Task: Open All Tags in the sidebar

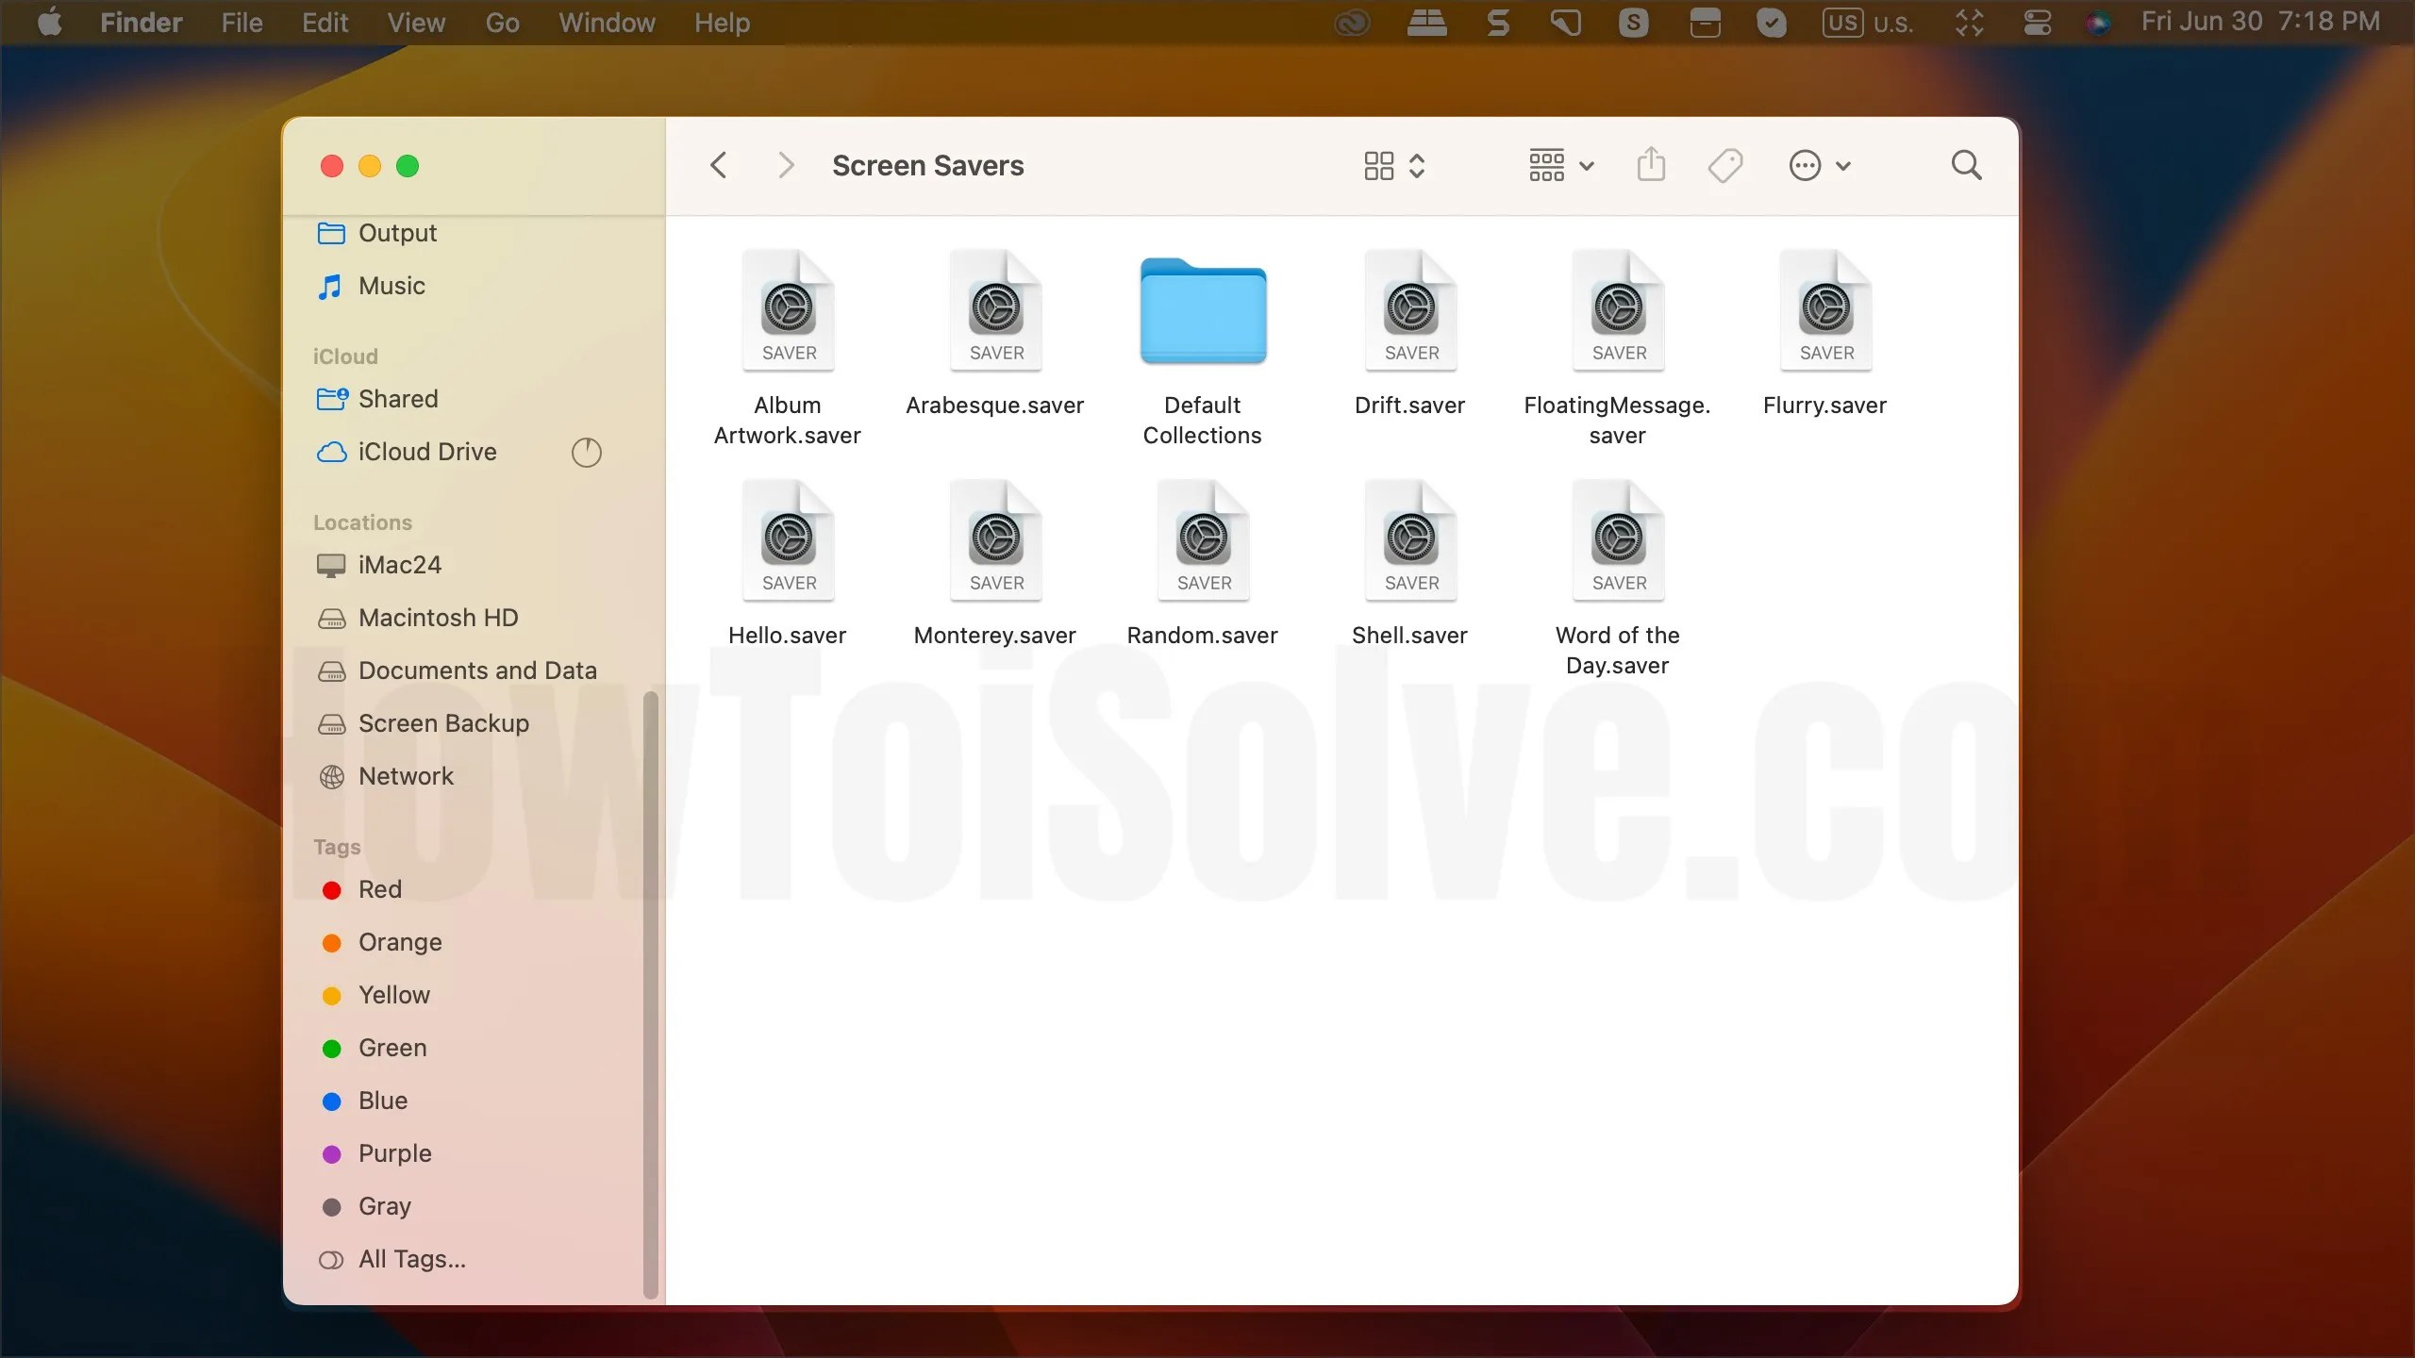Action: pyautogui.click(x=411, y=1258)
